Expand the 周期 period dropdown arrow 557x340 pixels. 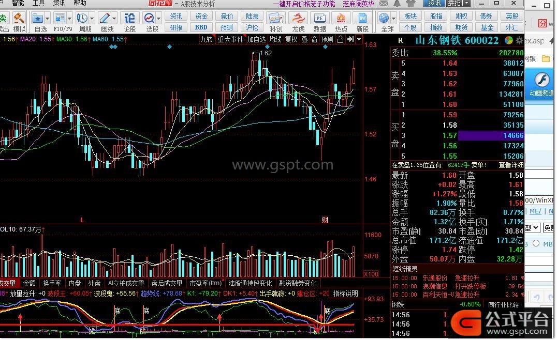[92, 18]
